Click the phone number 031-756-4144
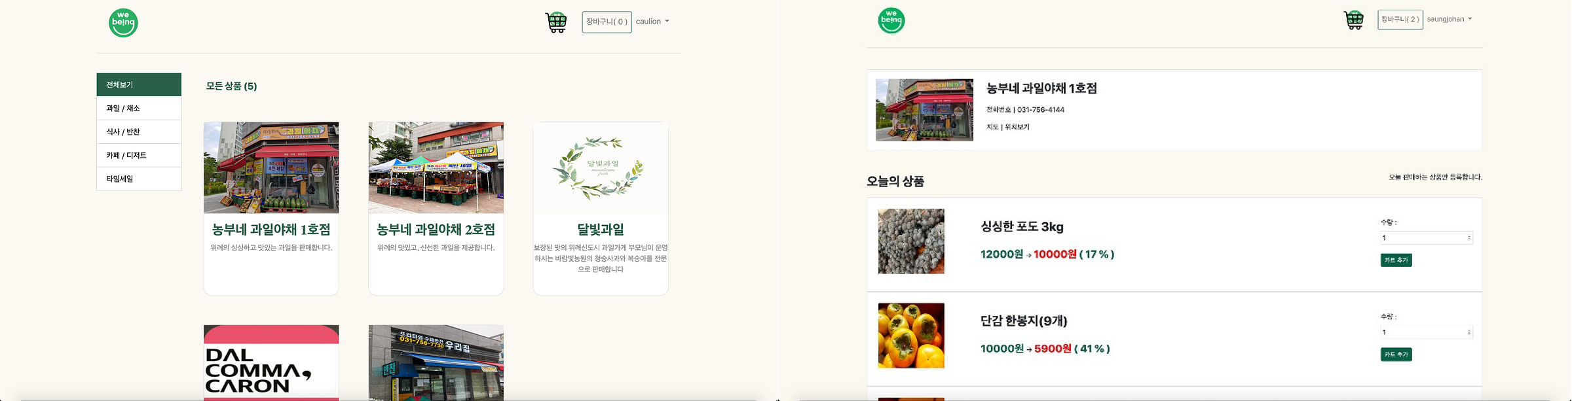Image resolution: width=1572 pixels, height=401 pixels. 1041,110
